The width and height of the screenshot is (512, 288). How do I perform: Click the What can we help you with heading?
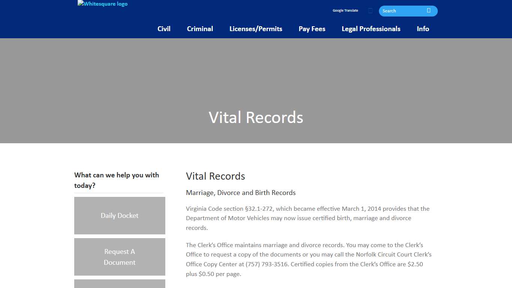click(117, 180)
